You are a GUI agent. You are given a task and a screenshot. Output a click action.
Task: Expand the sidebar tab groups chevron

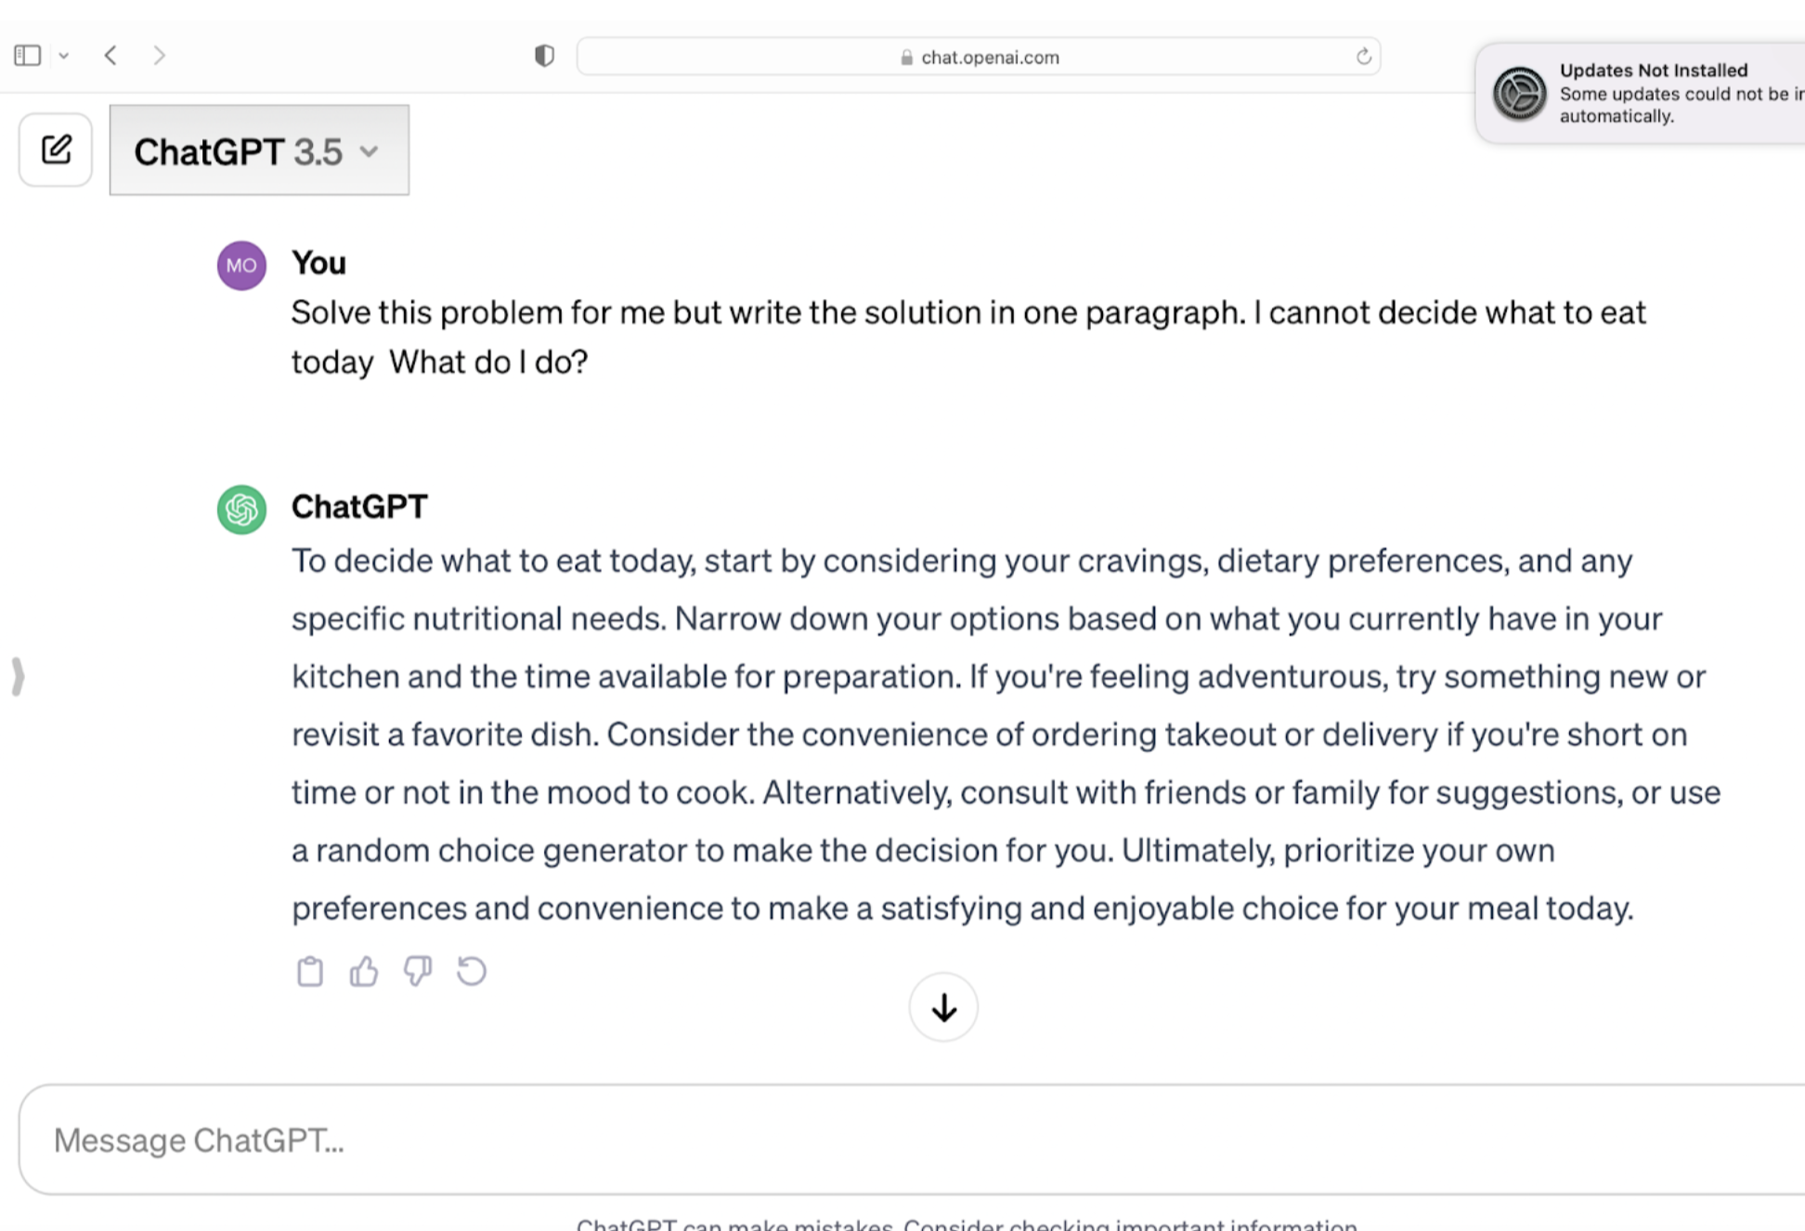64,56
